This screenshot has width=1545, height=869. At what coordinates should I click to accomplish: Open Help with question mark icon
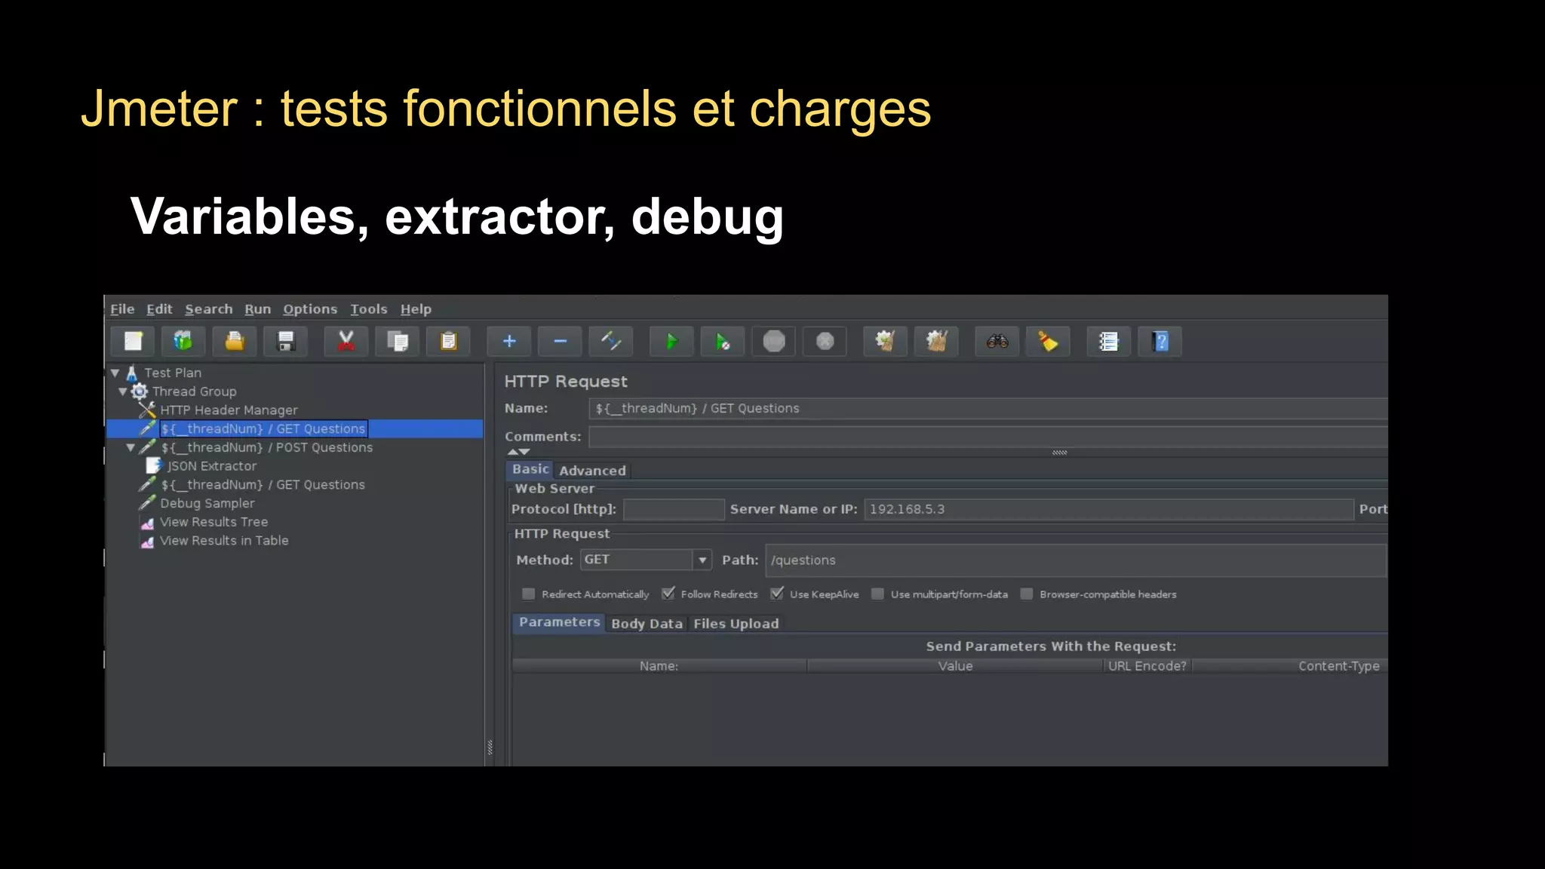pos(1160,342)
